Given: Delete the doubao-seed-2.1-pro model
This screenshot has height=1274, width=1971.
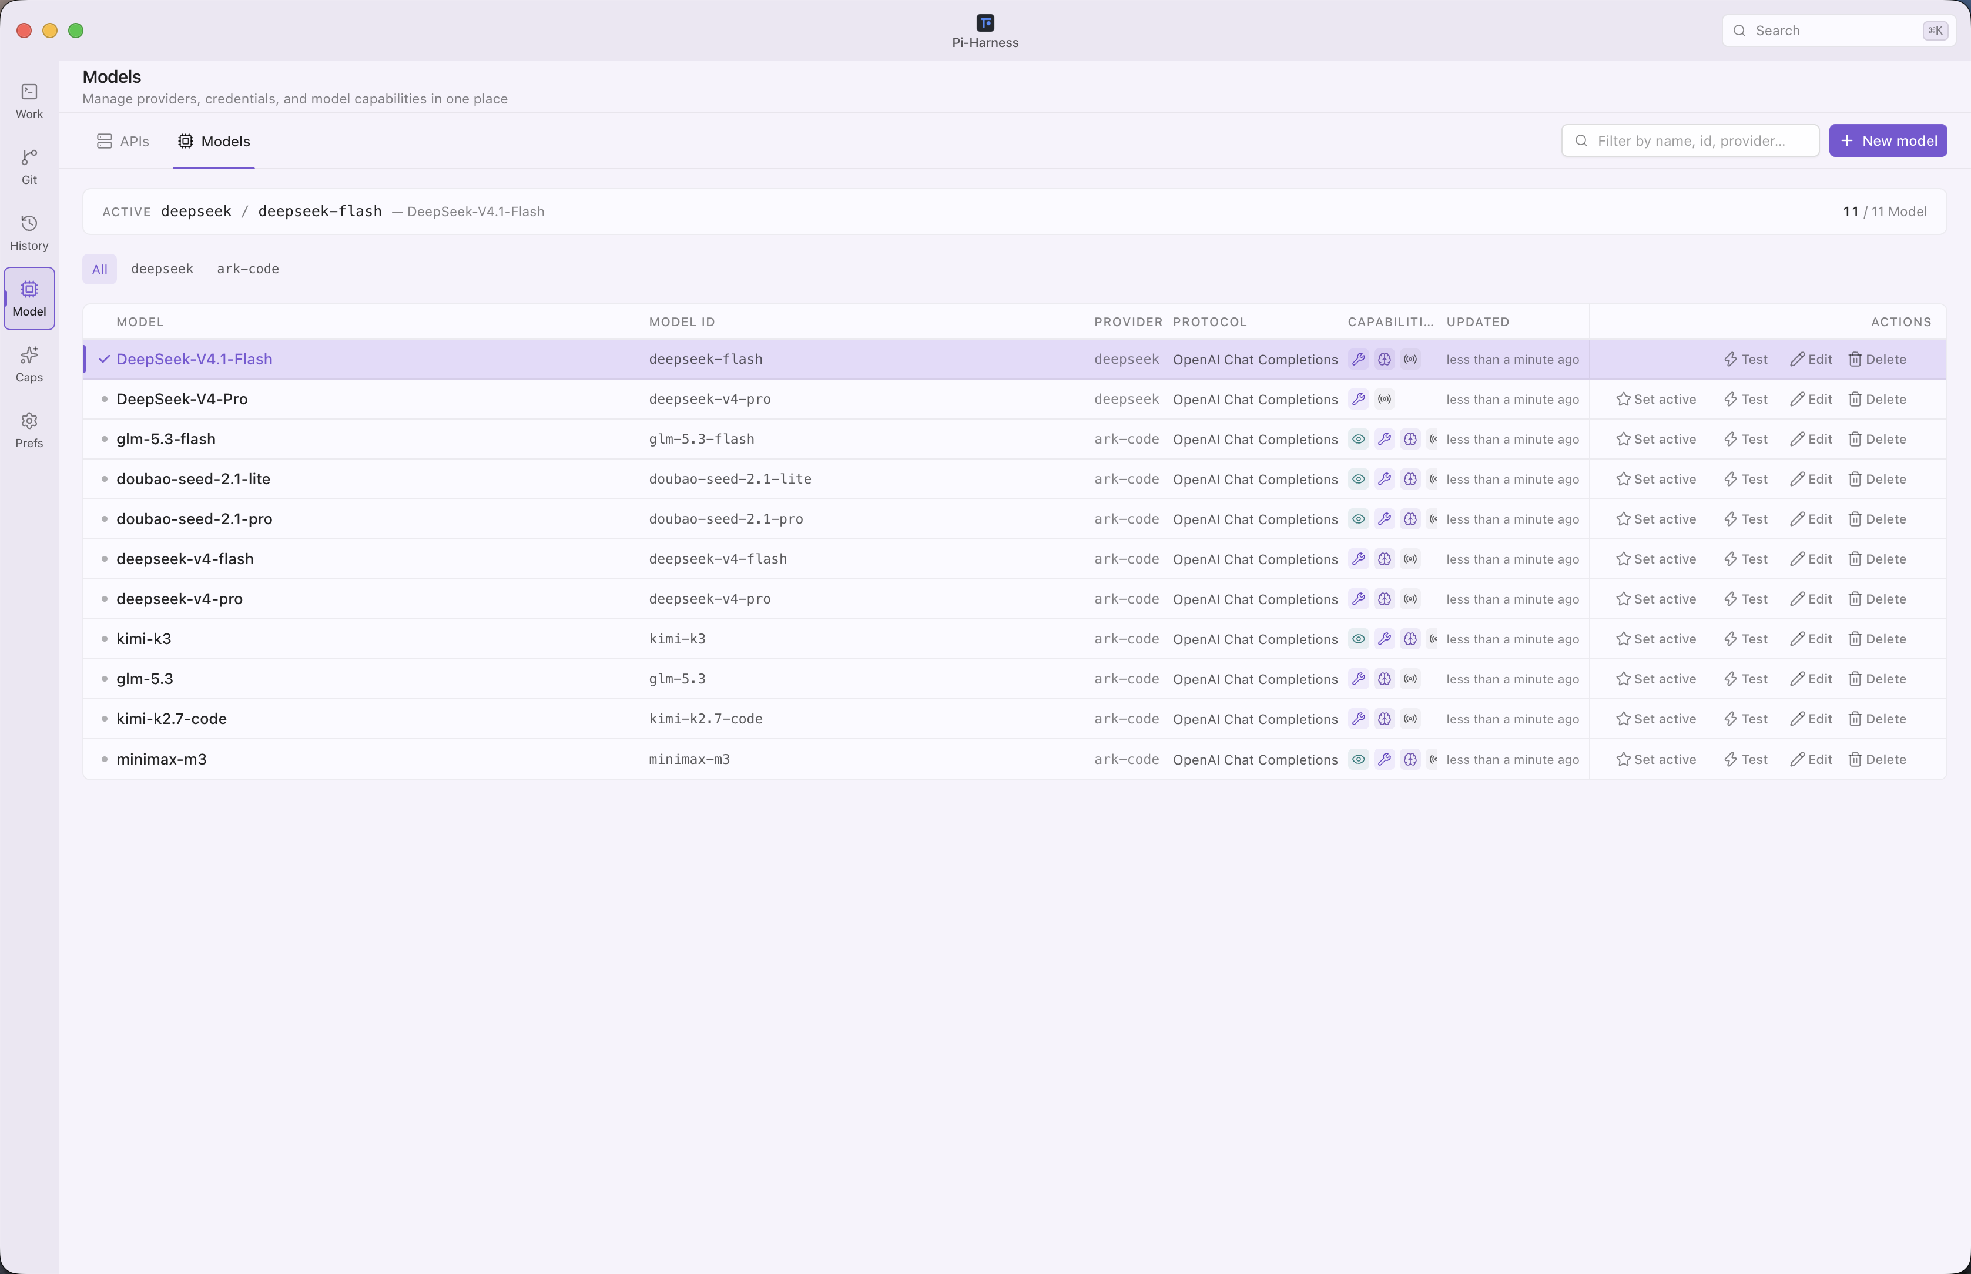Looking at the screenshot, I should coord(1877,519).
